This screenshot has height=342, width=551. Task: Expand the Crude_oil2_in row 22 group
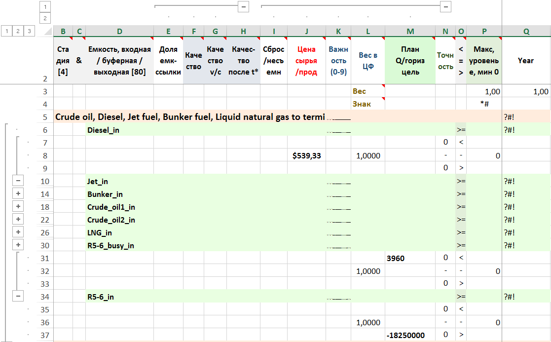point(18,220)
